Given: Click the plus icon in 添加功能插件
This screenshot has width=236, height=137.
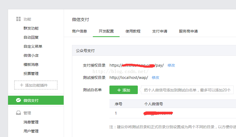Looking at the screenshot, I should click(21, 85).
